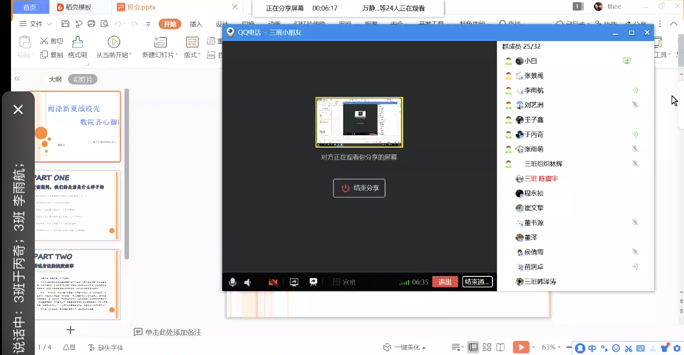Start slideshow with orange play button
The width and height of the screenshot is (684, 355).
click(x=520, y=347)
